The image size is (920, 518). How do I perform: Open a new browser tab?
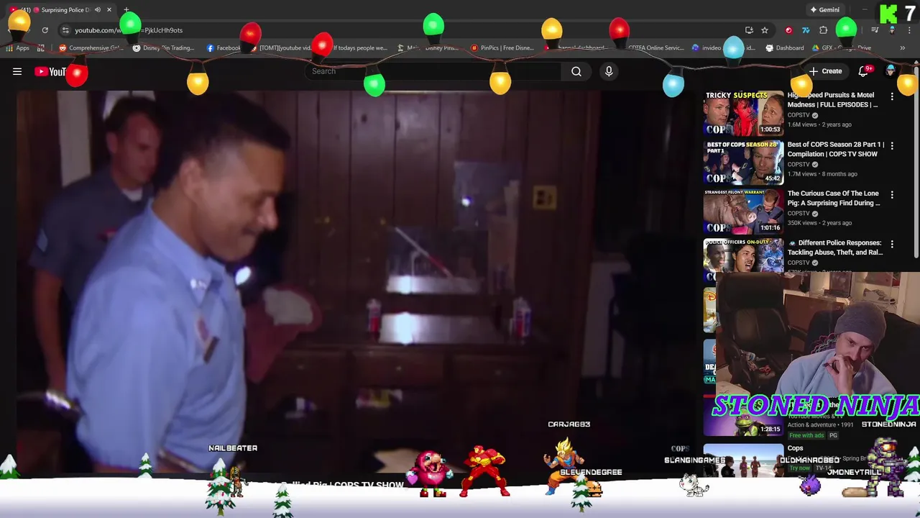pos(126,10)
